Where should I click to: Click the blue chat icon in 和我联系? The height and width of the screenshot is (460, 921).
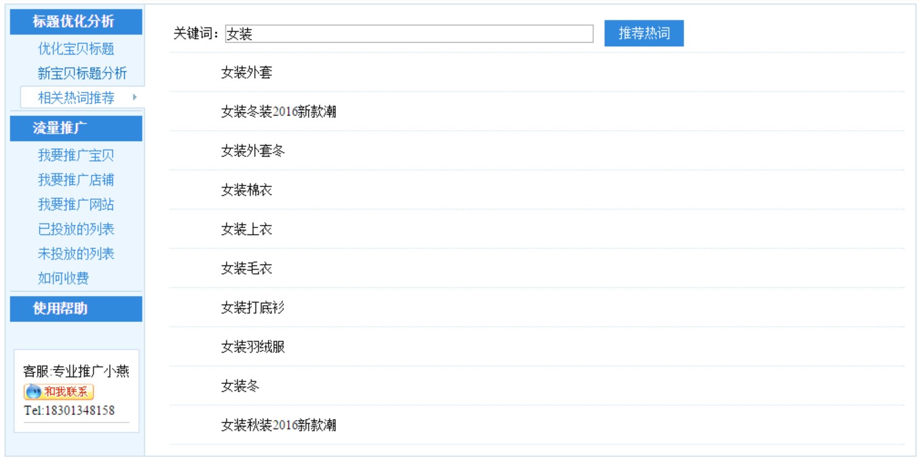(33, 392)
